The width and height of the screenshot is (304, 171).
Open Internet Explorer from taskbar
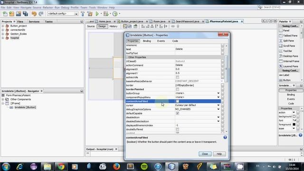point(19,167)
